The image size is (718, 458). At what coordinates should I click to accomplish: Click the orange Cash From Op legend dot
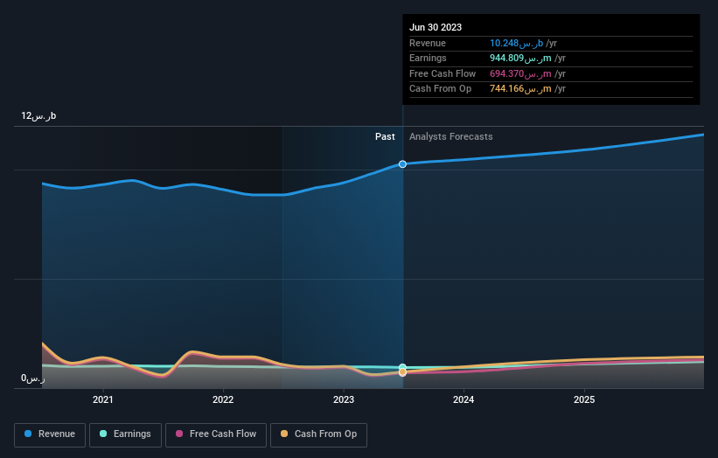(x=284, y=434)
